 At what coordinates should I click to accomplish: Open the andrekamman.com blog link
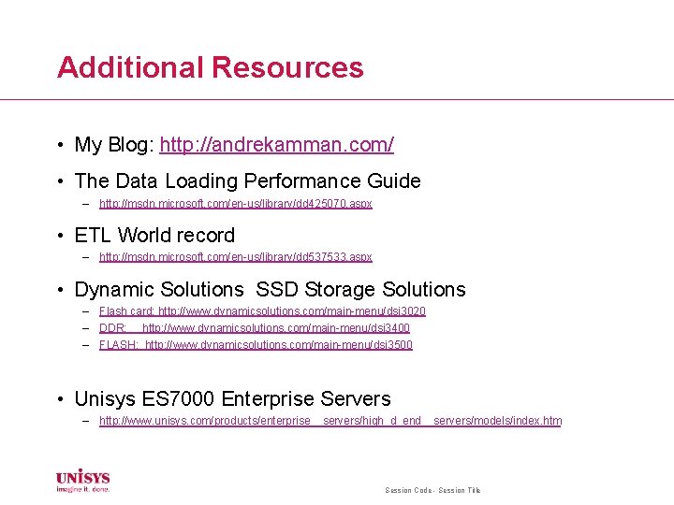[x=276, y=145]
